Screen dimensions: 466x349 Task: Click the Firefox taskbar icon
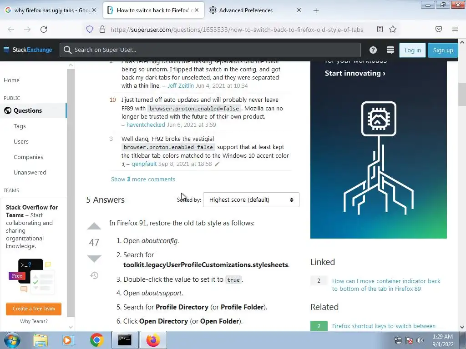[153, 340]
